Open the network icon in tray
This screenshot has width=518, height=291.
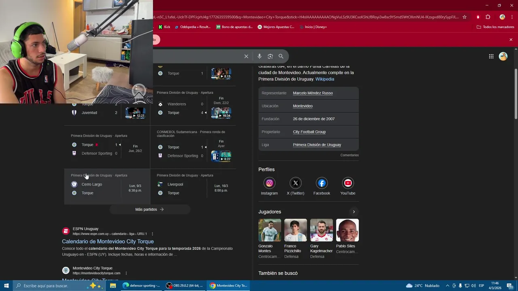(467, 286)
